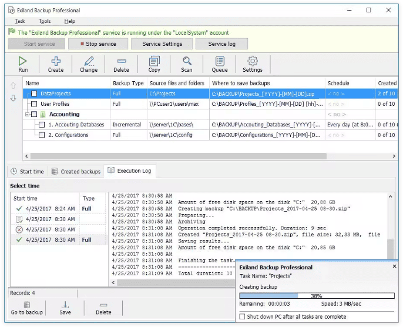Open the Tools menu

pyautogui.click(x=45, y=21)
